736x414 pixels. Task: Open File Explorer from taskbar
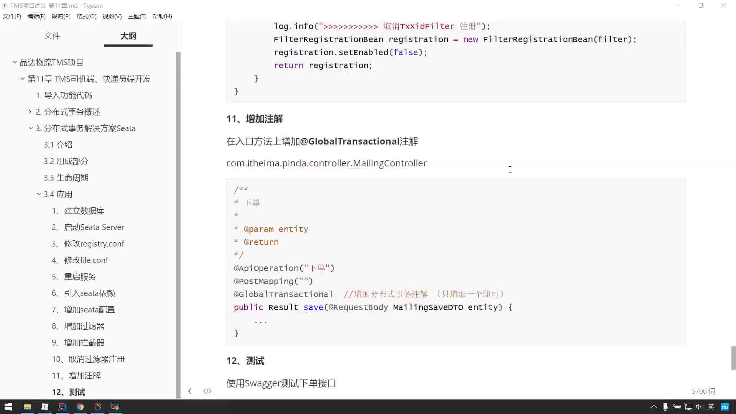pos(27,407)
